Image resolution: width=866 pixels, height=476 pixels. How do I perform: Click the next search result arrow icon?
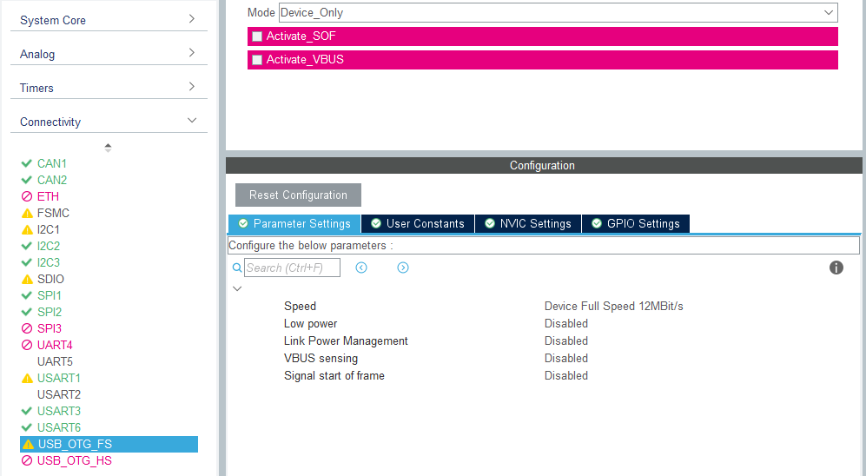coord(403,268)
